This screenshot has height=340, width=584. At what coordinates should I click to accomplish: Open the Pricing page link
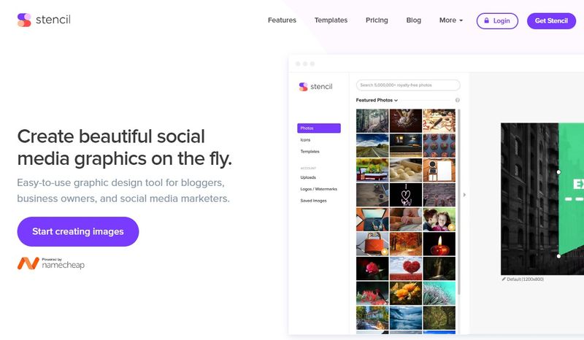click(377, 20)
